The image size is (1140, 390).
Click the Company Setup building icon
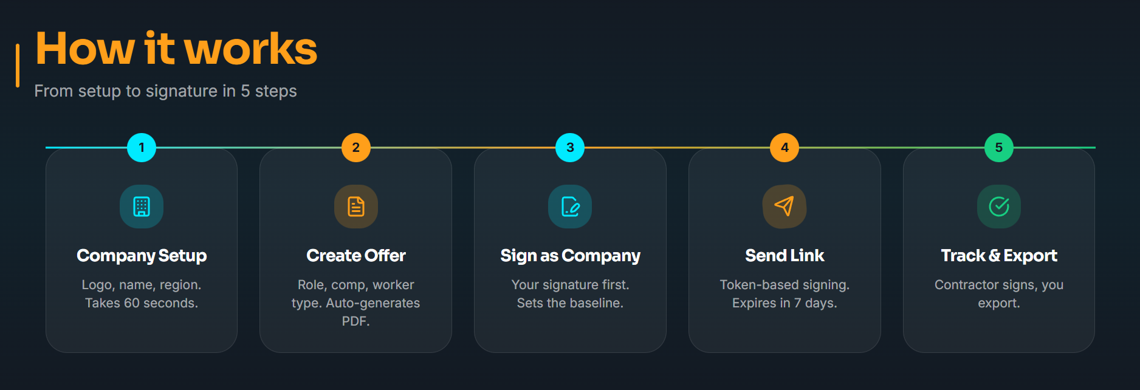(x=142, y=207)
